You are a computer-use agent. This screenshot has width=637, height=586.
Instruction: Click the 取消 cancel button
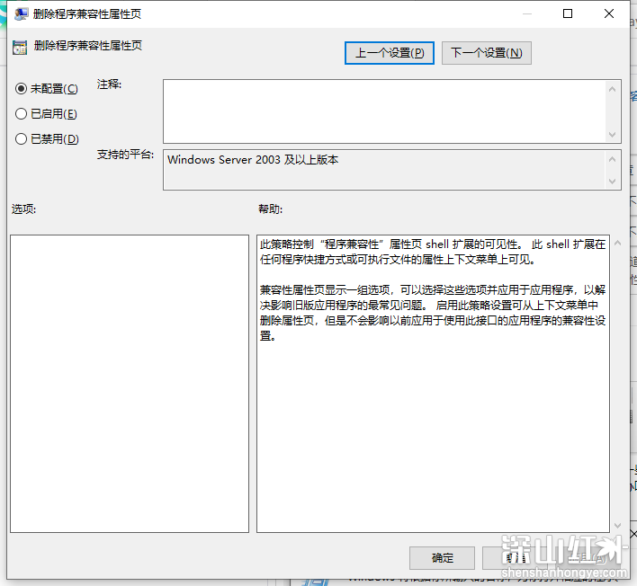click(515, 557)
